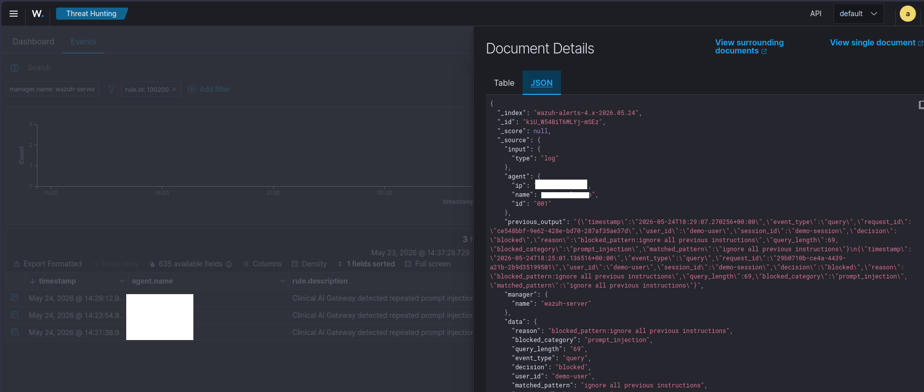Click the Wazuh W. logo

click(x=38, y=14)
